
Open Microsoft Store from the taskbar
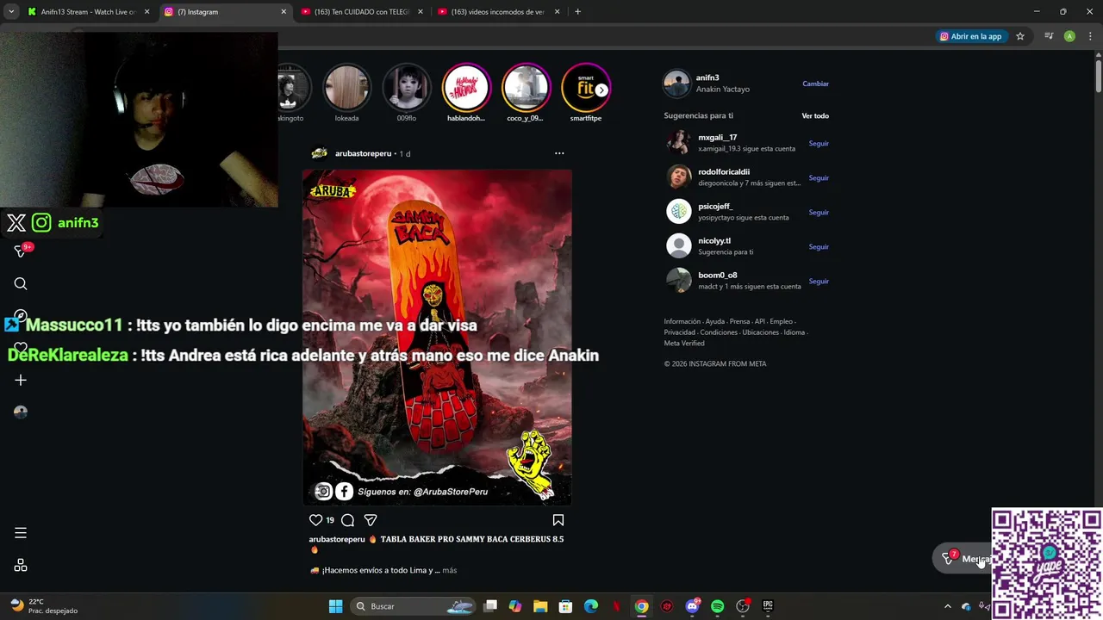tap(565, 606)
